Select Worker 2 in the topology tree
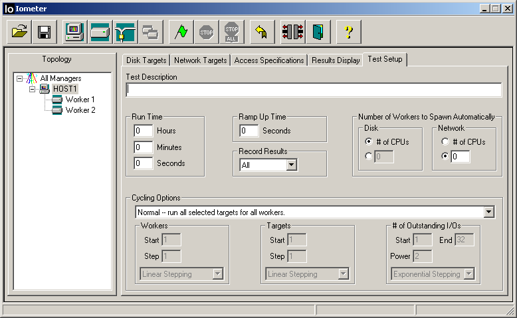This screenshot has width=517, height=318. [80, 110]
